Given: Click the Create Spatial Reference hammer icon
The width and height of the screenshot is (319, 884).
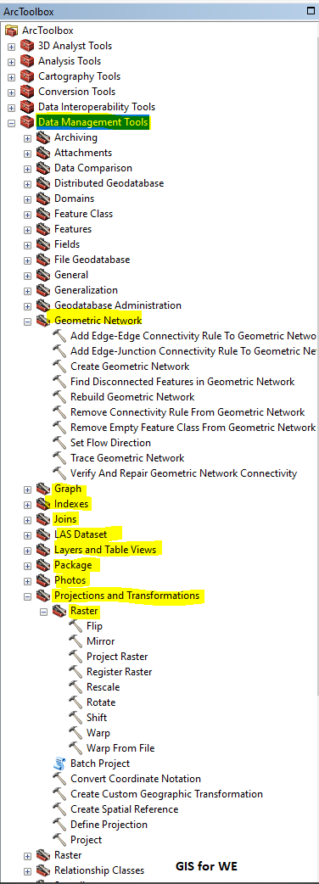Looking at the screenshot, I should (x=59, y=809).
